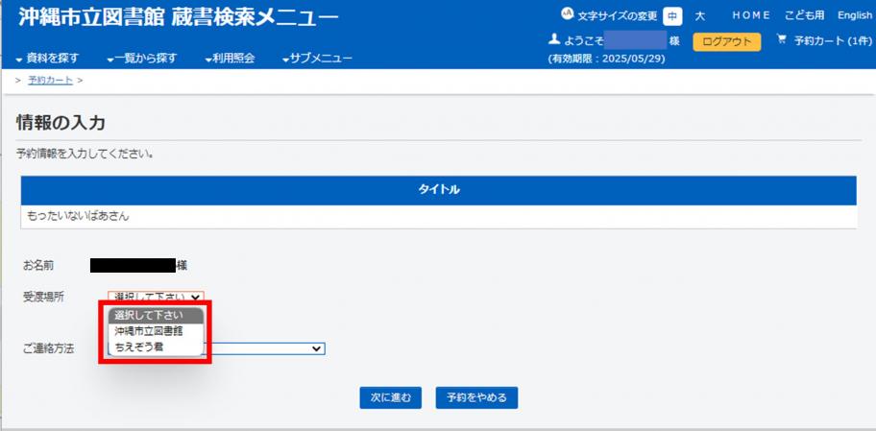Open the 利用照会 menu
Screen dimensions: 876x431
[231, 58]
